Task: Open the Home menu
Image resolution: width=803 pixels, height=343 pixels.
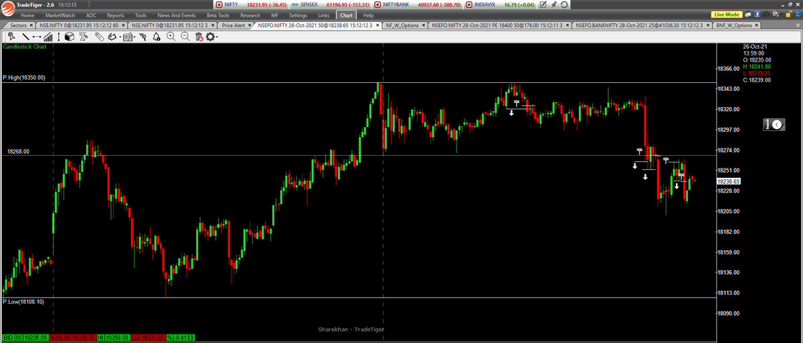Action: (x=27, y=15)
